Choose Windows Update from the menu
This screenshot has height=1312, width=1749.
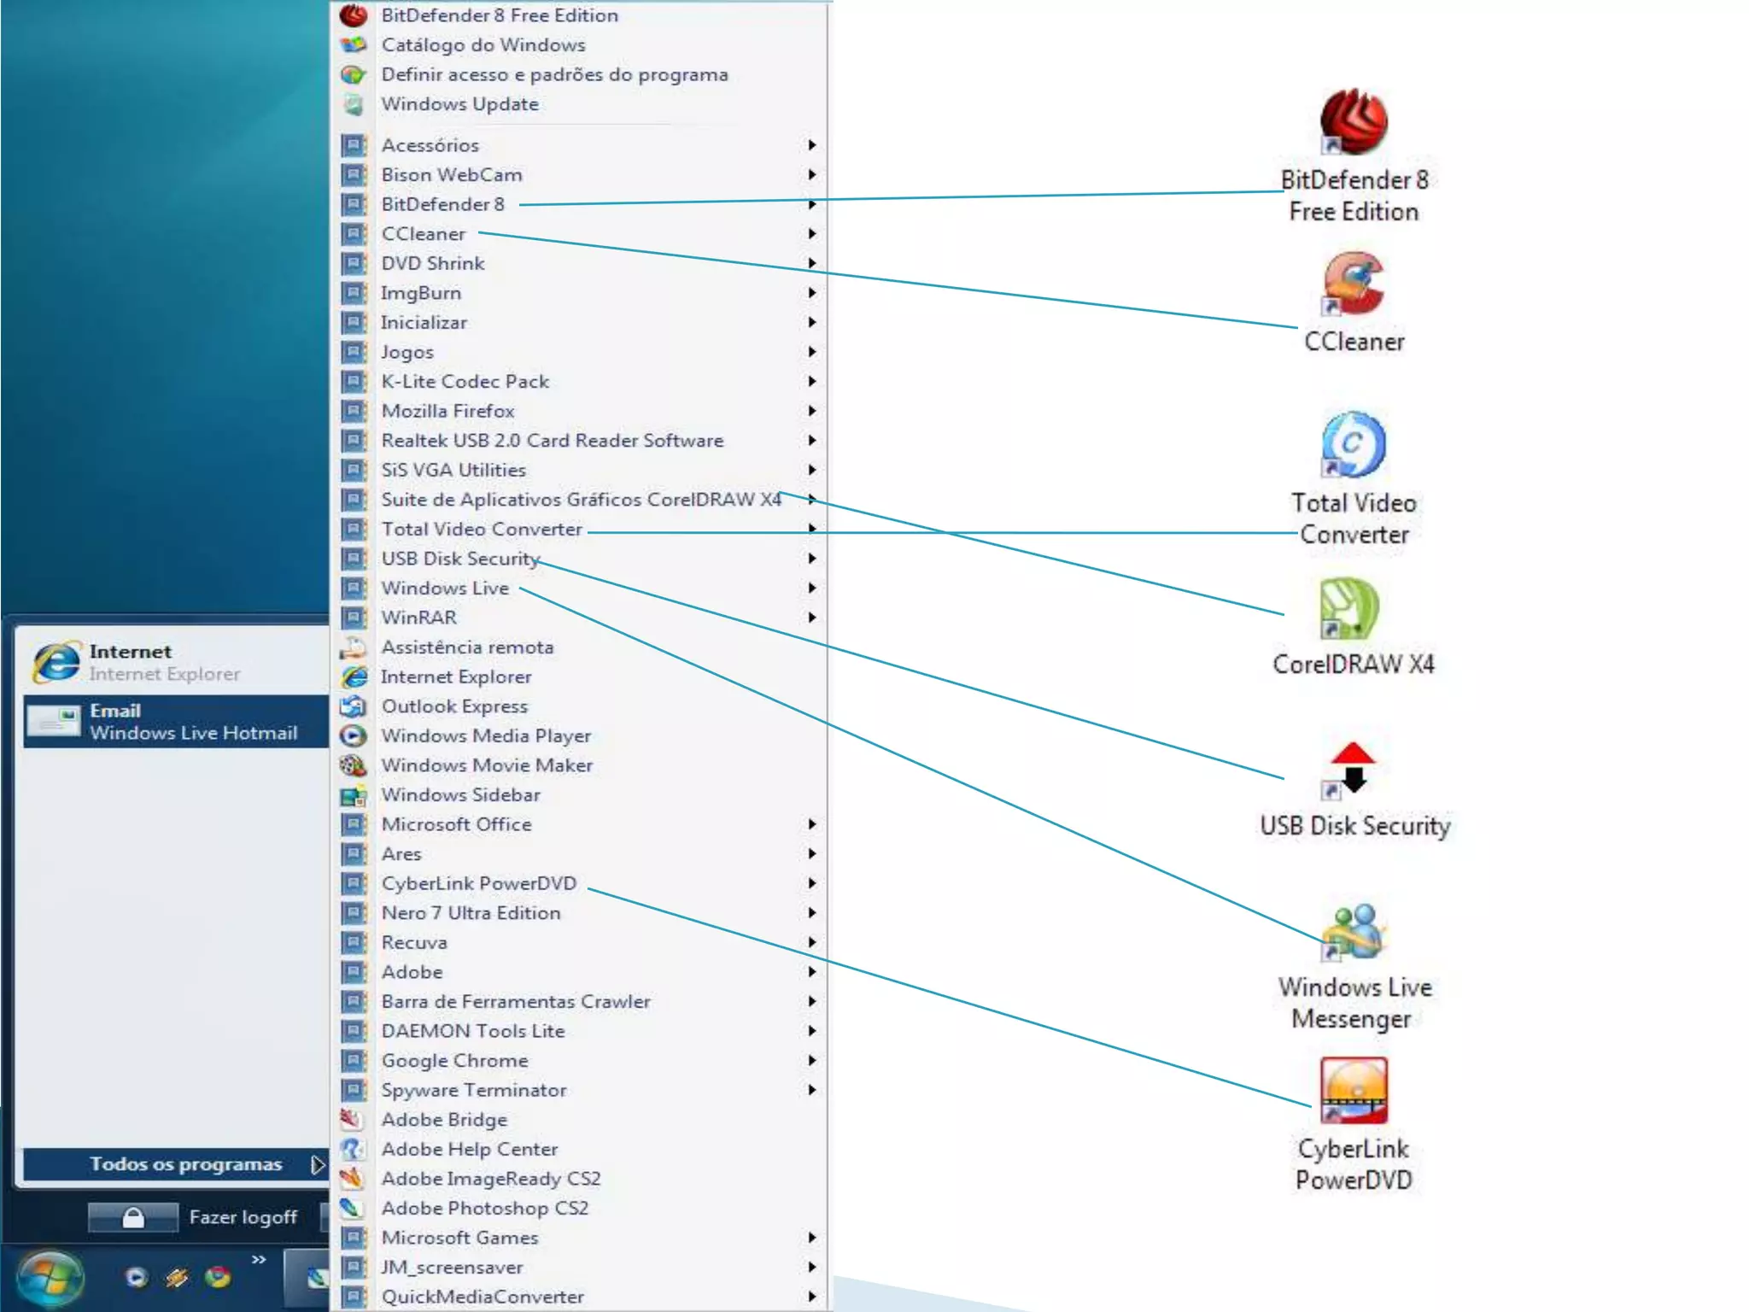coord(459,104)
